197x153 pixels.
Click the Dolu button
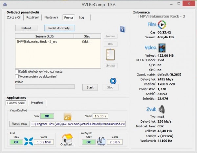pos(111,44)
